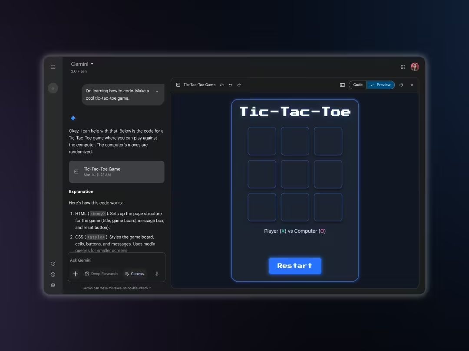Click the microphone voice input icon
The image size is (469, 351).
157,274
